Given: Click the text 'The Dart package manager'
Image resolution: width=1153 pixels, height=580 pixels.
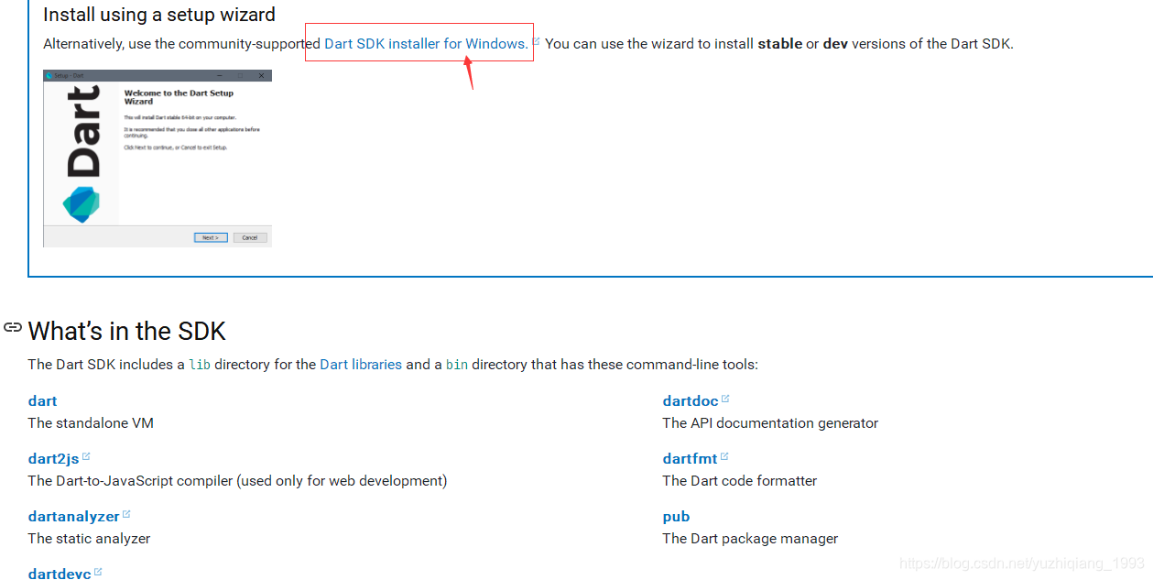Looking at the screenshot, I should [x=750, y=539].
